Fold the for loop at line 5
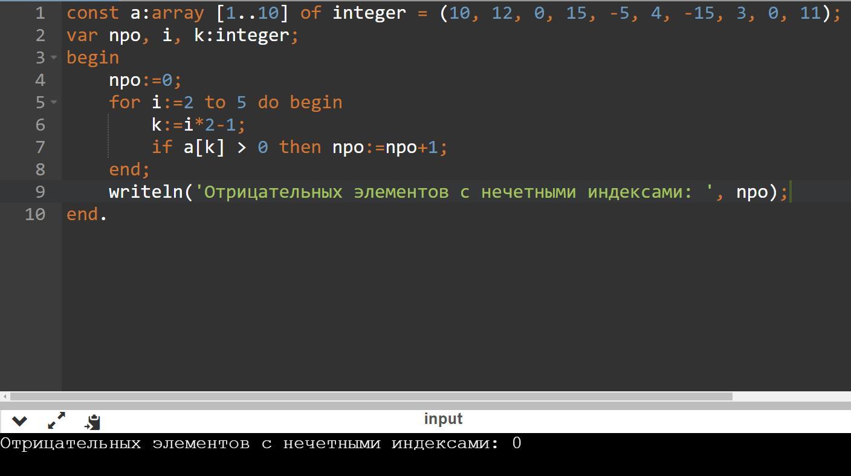Screen dimensions: 851x476 point(54,102)
